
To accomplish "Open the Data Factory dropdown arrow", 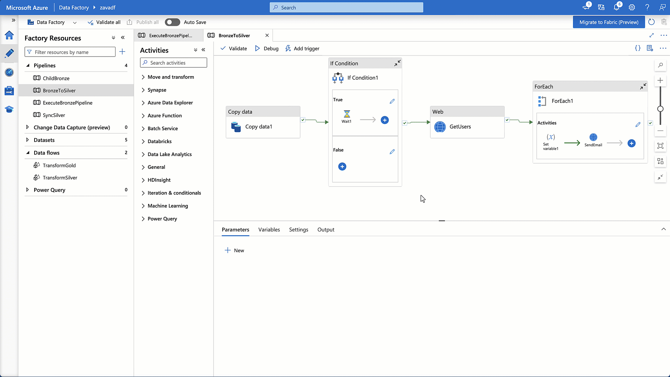I will (75, 22).
